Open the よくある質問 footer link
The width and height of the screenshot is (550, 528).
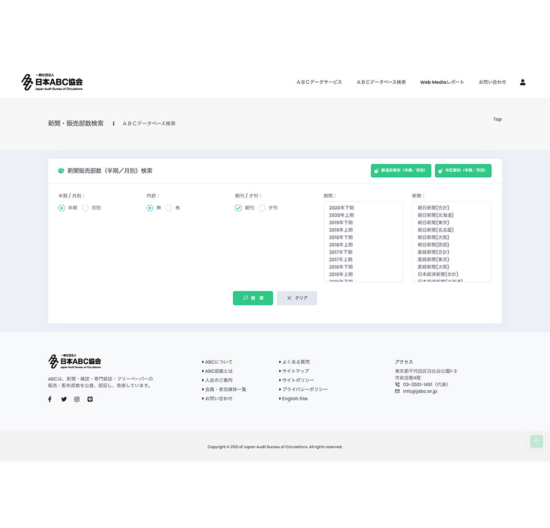(x=296, y=362)
